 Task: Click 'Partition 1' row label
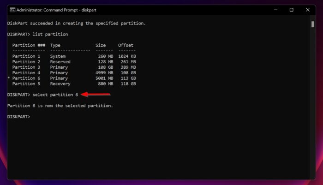pyautogui.click(x=26, y=56)
